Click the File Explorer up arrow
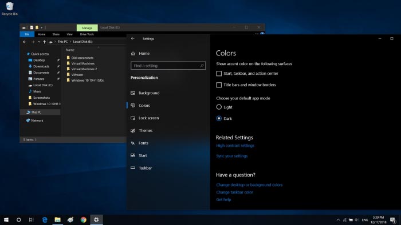This screenshot has height=225, width=401. click(x=45, y=42)
